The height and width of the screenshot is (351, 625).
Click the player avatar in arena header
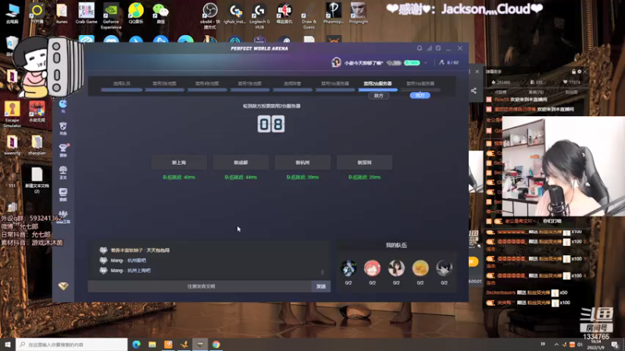tap(336, 62)
